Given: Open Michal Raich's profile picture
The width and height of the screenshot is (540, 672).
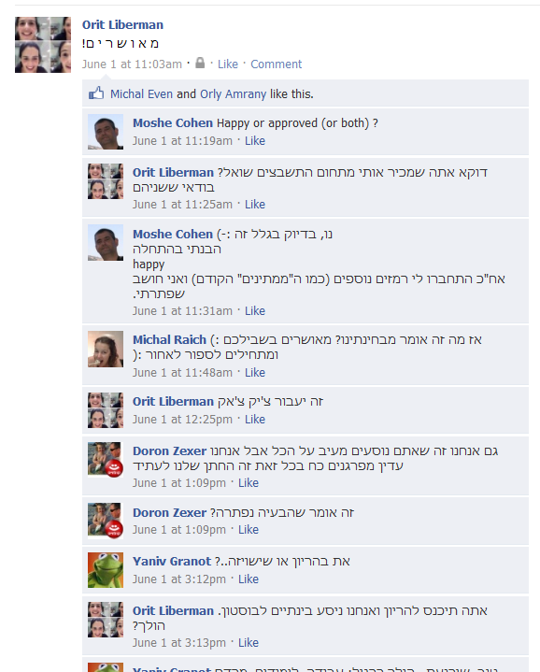Looking at the screenshot, I should click(106, 349).
